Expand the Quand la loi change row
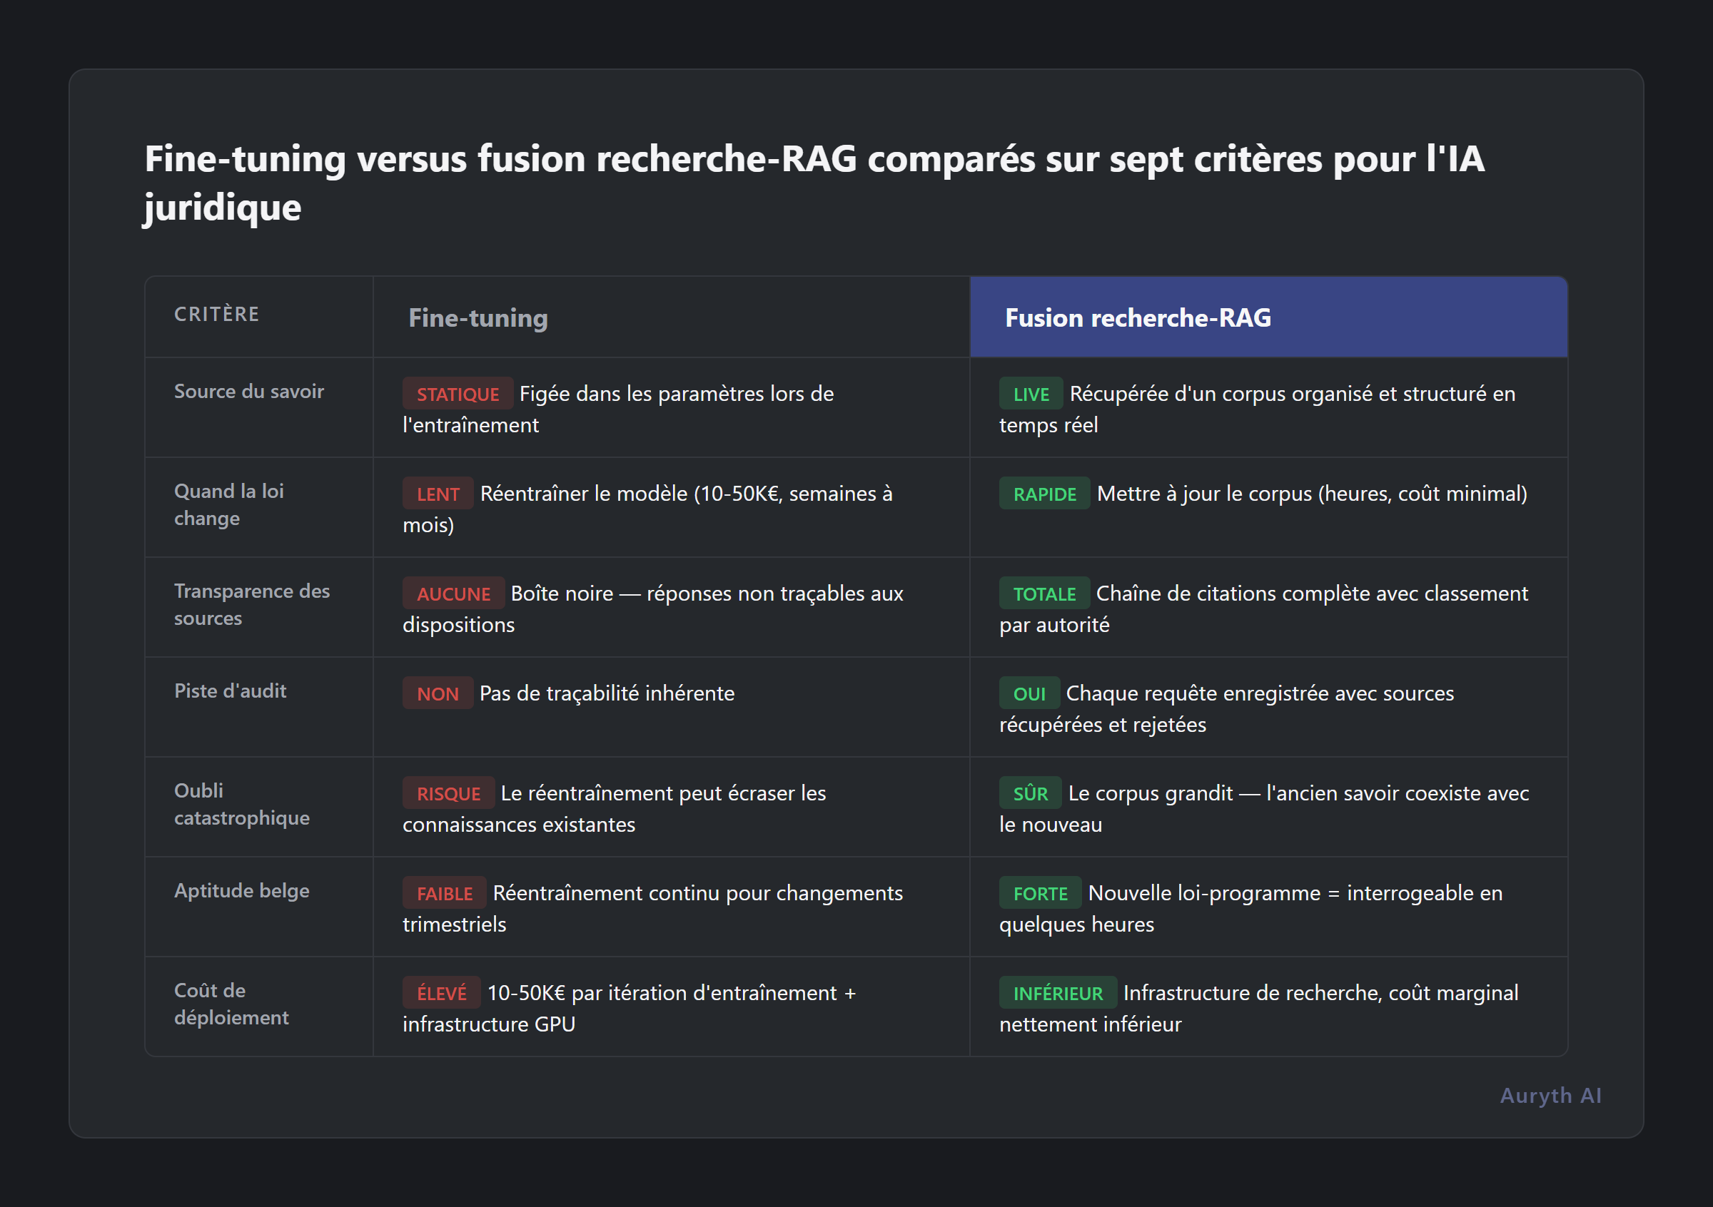 click(228, 504)
